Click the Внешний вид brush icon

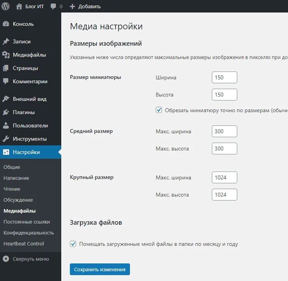(x=6, y=99)
